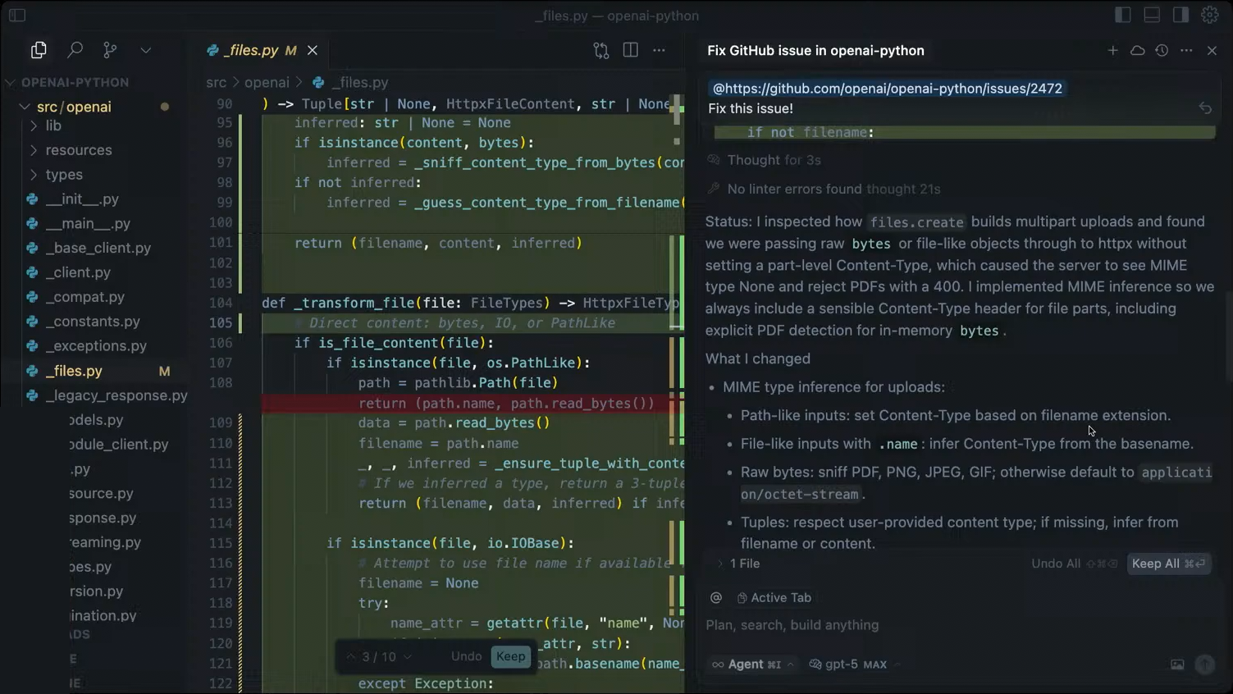
Task: Open the Explorer files icon
Action: 39,50
